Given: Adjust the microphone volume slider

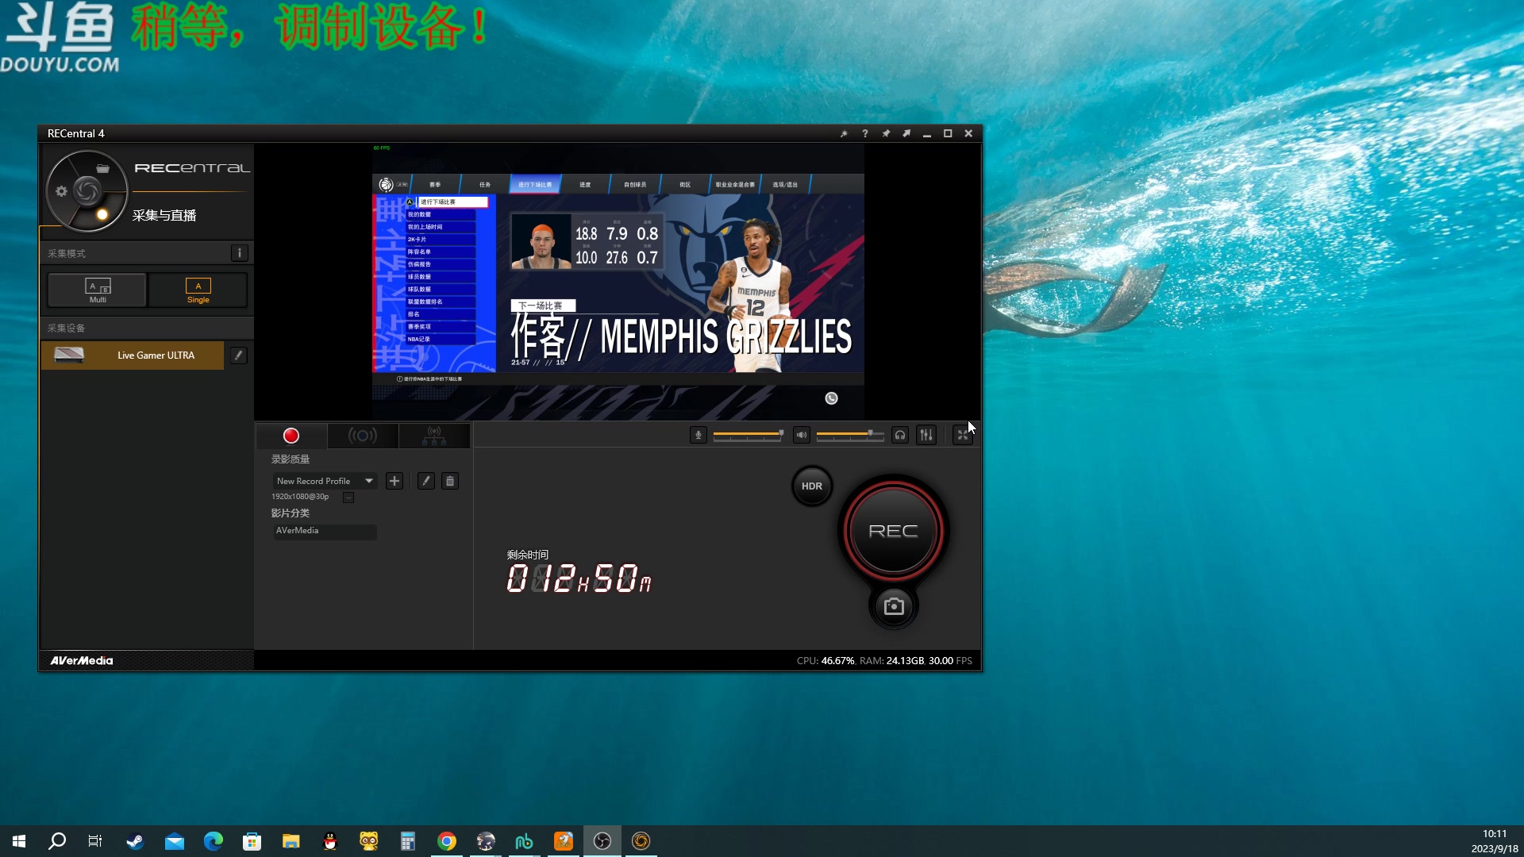Looking at the screenshot, I should 749,435.
